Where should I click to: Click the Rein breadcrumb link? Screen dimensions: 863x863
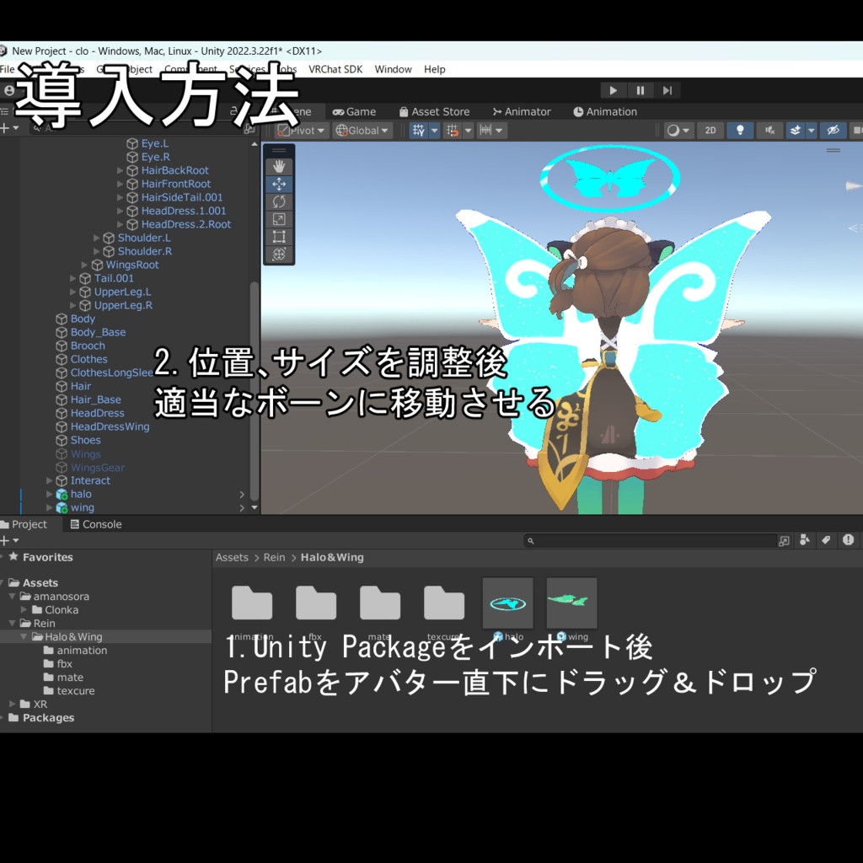pos(274,558)
